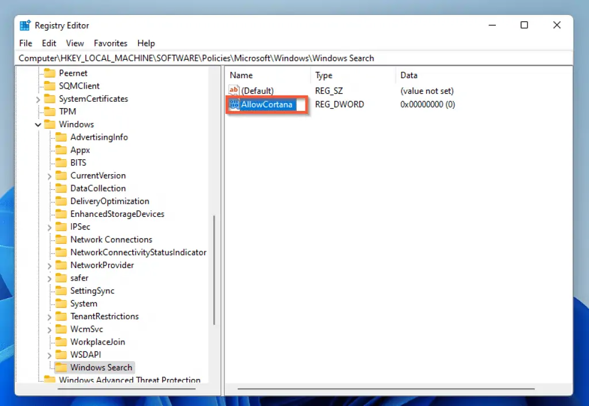Image resolution: width=589 pixels, height=406 pixels.
Task: Click the SettingSync folder icon
Action: click(x=61, y=291)
